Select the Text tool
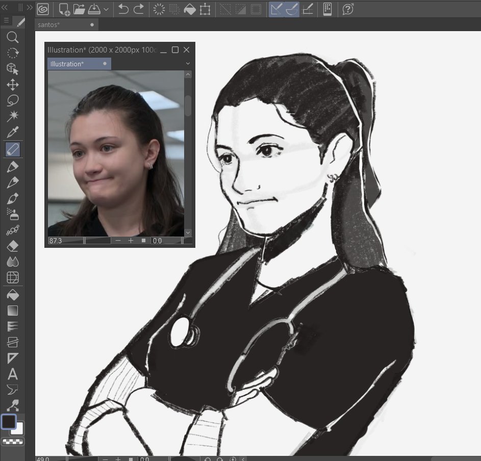Viewport: 481px width, 461px height. pyautogui.click(x=13, y=374)
